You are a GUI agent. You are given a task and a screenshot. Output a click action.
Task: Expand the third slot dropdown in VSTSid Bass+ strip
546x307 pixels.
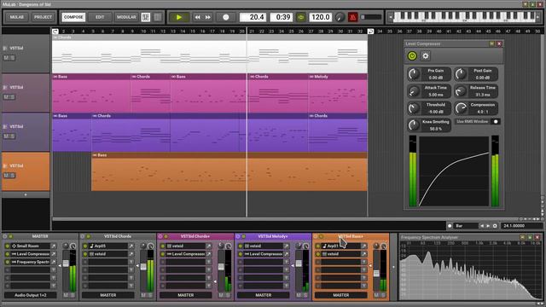pos(364,262)
